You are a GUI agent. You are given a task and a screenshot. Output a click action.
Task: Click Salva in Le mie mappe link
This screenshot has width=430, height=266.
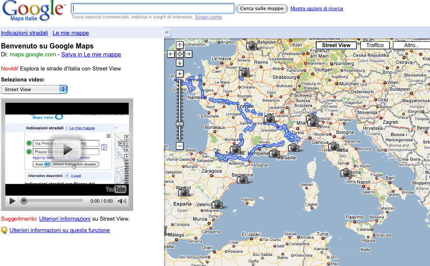[x=91, y=55]
